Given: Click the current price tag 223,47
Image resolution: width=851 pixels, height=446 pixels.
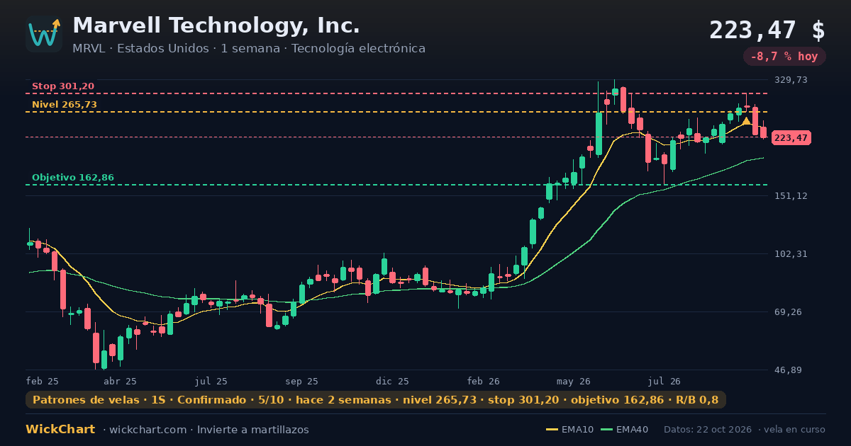Looking at the screenshot, I should coord(791,138).
